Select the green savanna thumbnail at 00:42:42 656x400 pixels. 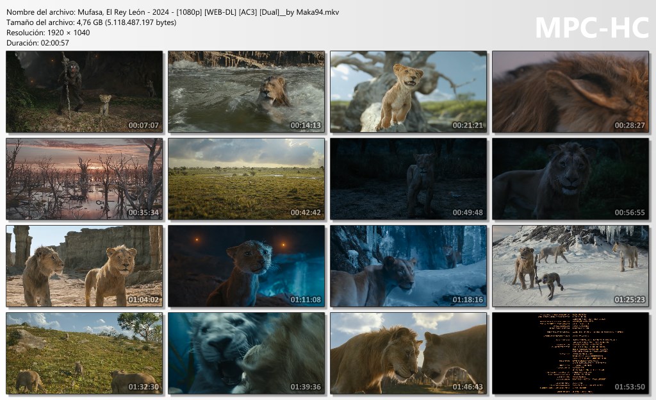tap(247, 179)
